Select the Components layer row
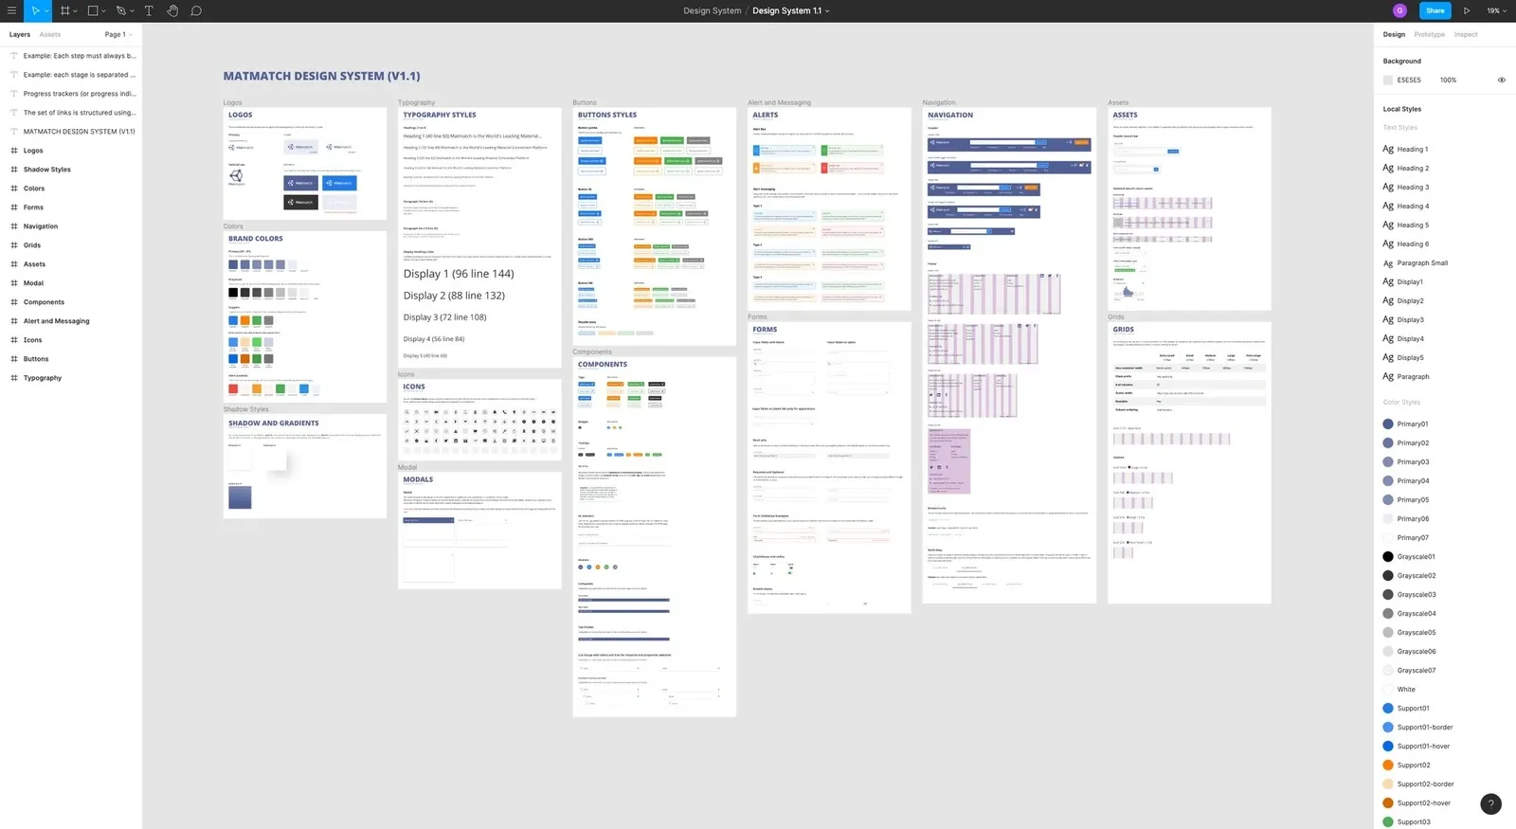The width and height of the screenshot is (1516, 829). tap(71, 302)
